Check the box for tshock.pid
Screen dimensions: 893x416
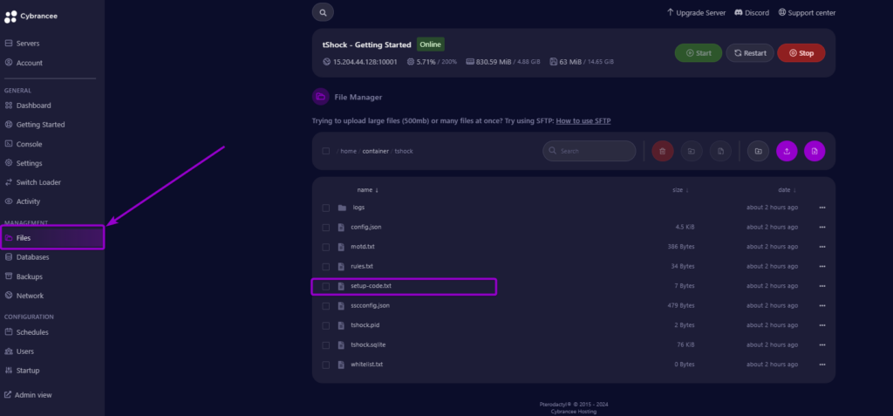click(326, 325)
